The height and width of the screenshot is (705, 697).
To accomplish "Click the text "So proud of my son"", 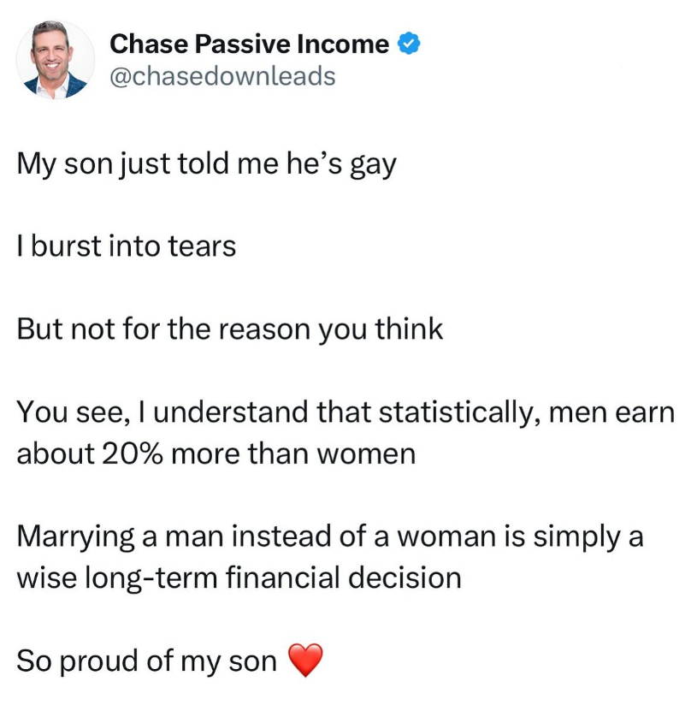I will point(146,661).
